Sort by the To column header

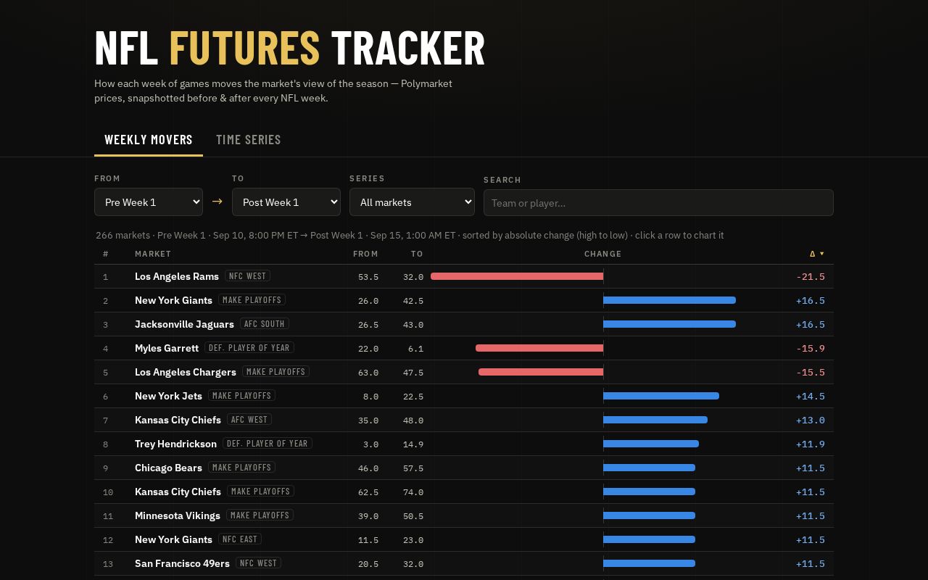[x=417, y=254]
